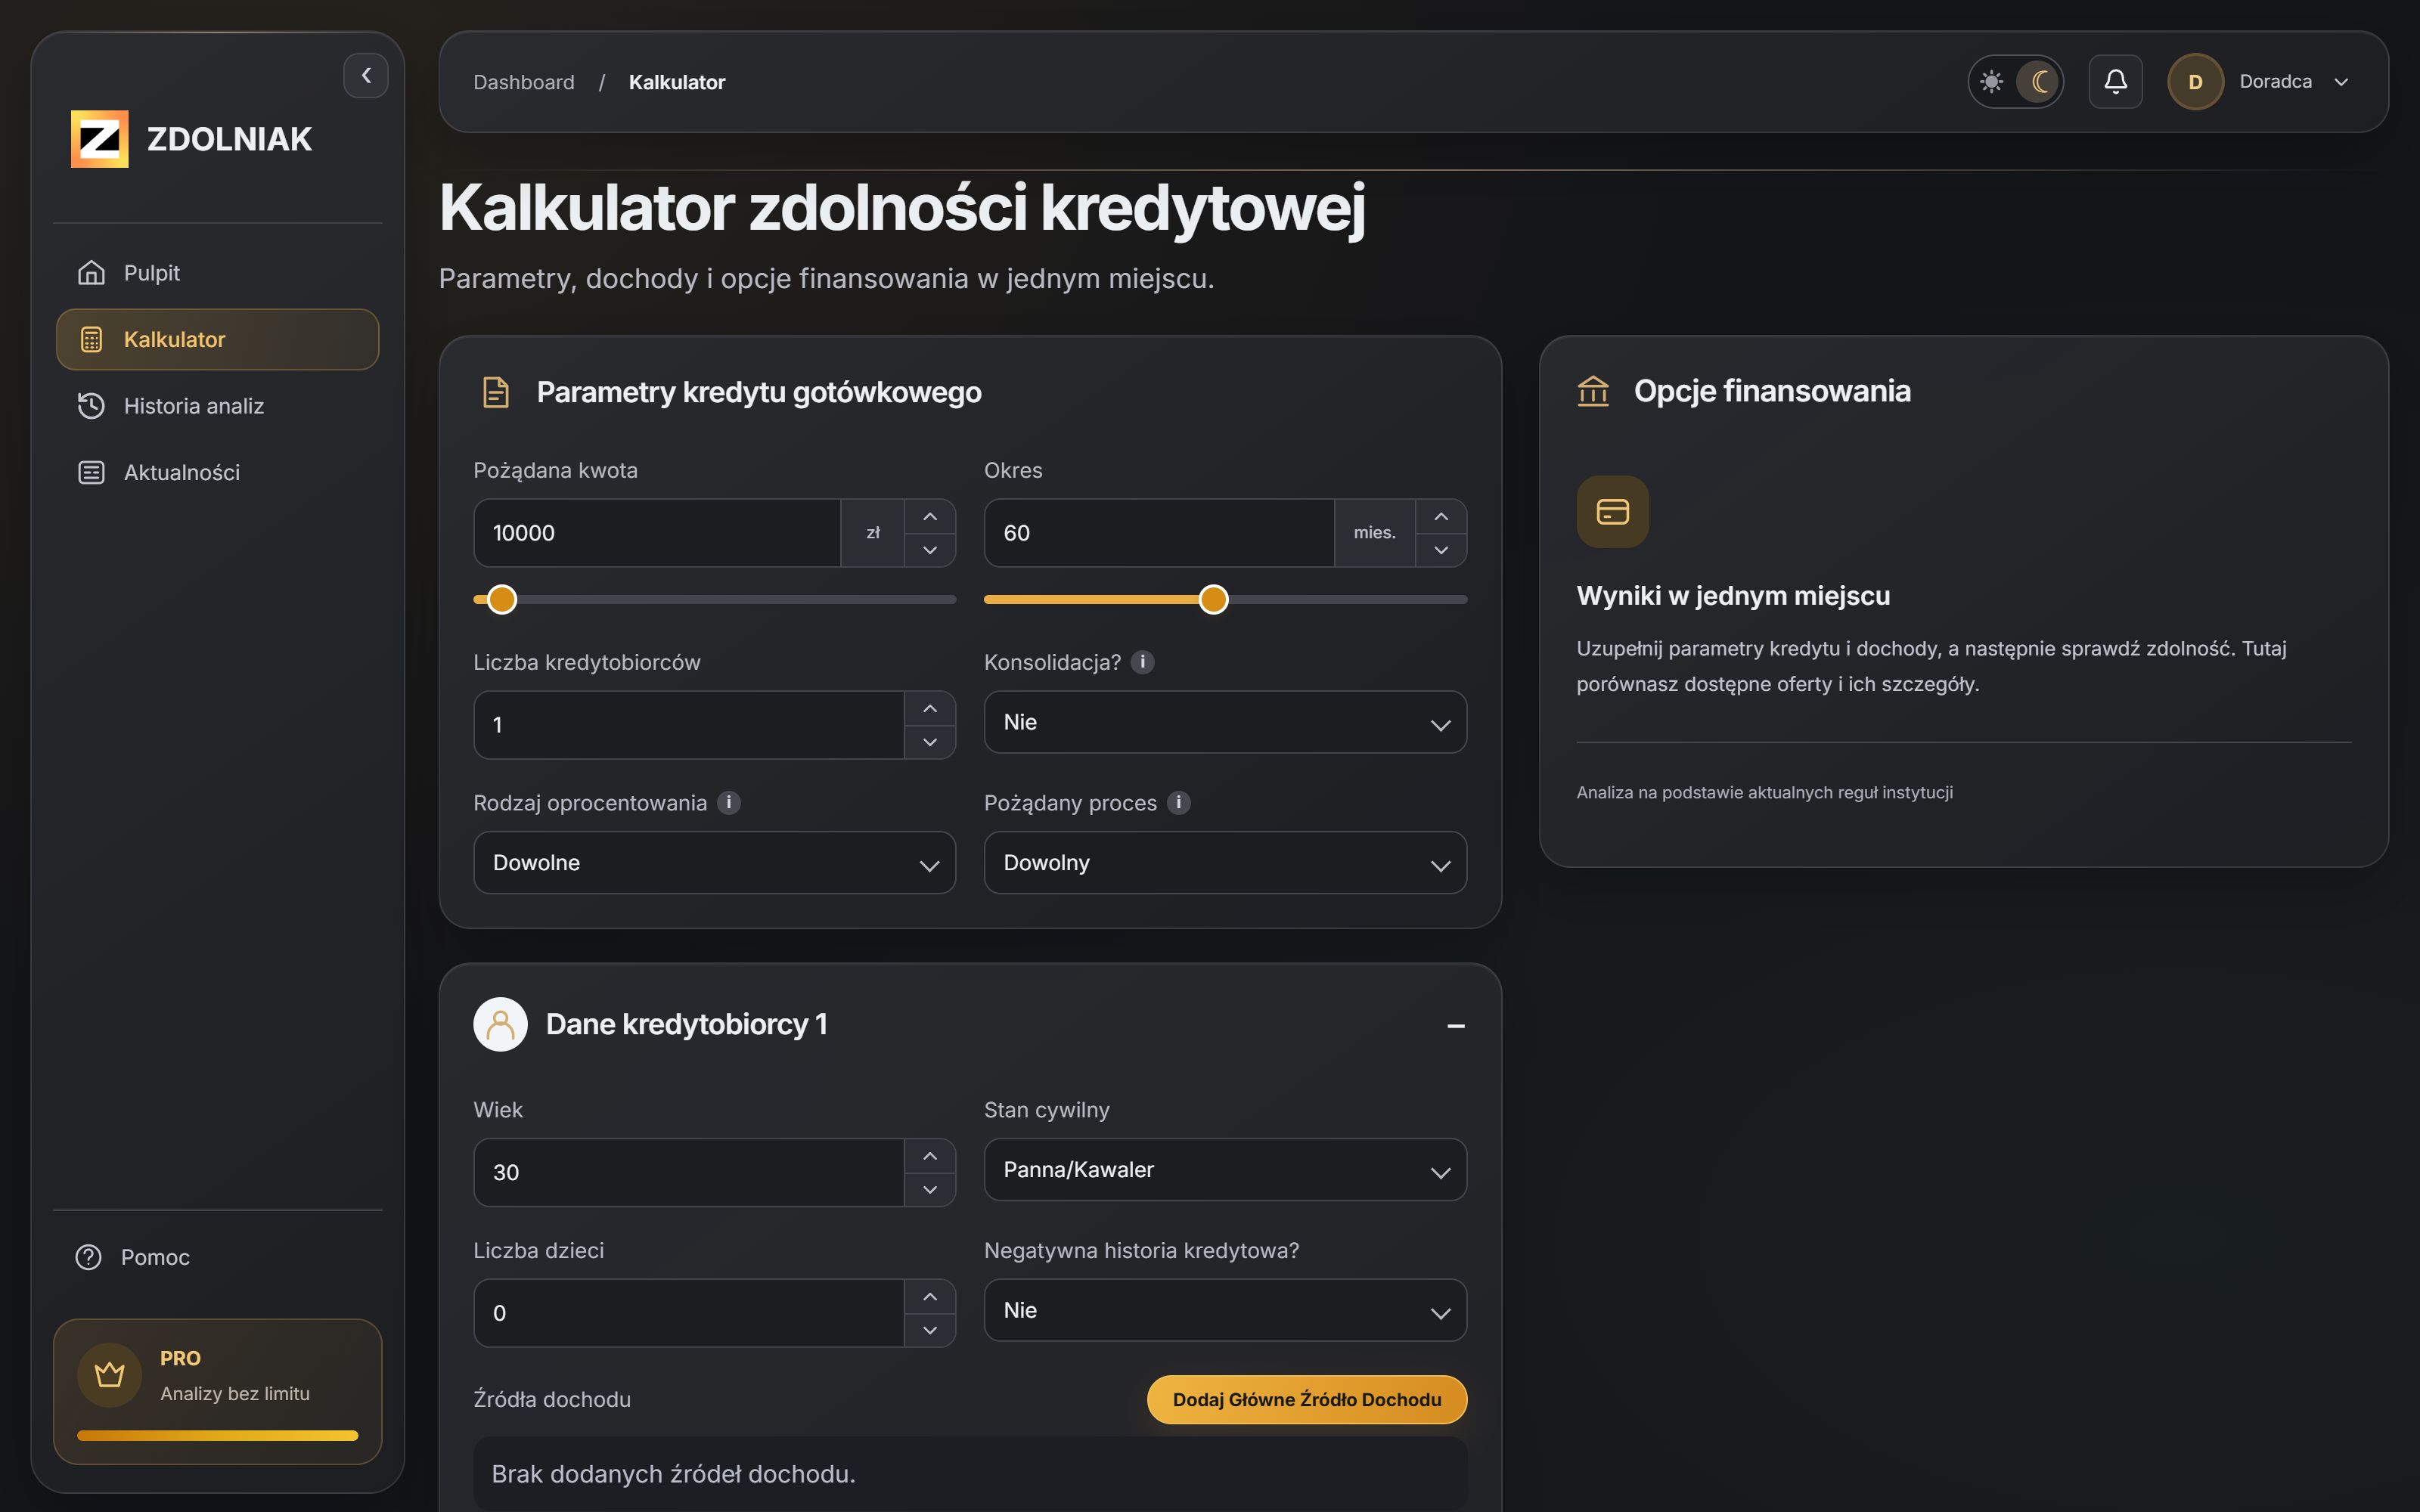The height and width of the screenshot is (1512, 2420).
Task: Select Kalkulator in sidebar
Action: (217, 339)
